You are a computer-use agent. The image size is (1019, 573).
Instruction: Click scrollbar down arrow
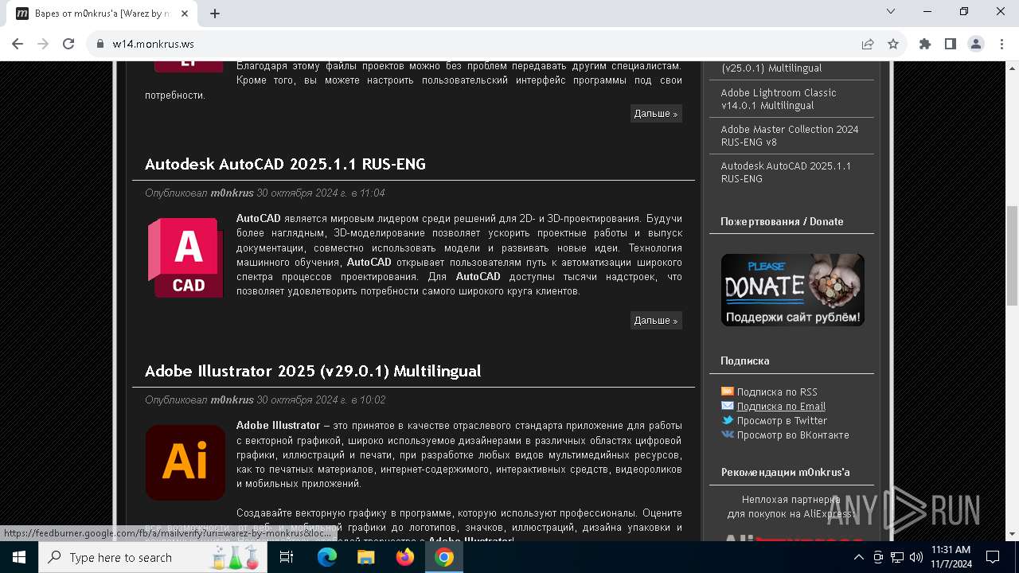coord(1012,534)
